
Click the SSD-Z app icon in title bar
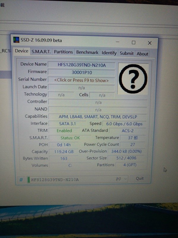16,40
